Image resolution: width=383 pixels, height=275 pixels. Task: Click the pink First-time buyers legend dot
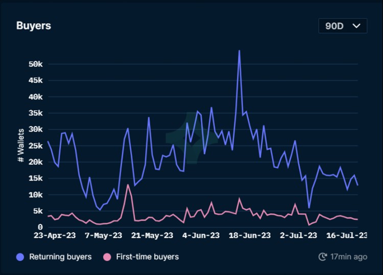coord(107,257)
